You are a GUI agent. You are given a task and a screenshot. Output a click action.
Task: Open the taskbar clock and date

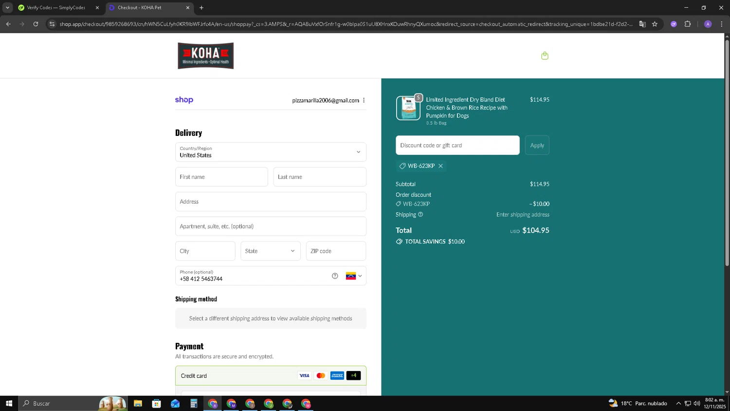(x=714, y=403)
